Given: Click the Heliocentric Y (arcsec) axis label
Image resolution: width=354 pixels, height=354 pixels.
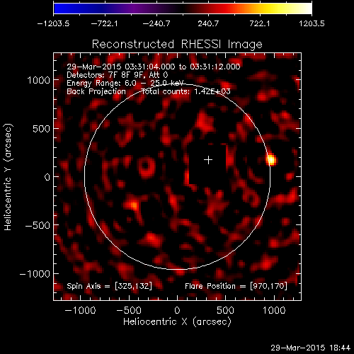Looking at the screenshot, I should [8, 177].
